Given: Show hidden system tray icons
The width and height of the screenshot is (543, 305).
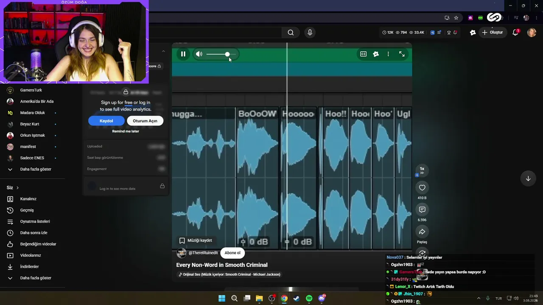Looking at the screenshot, I should (479, 298).
